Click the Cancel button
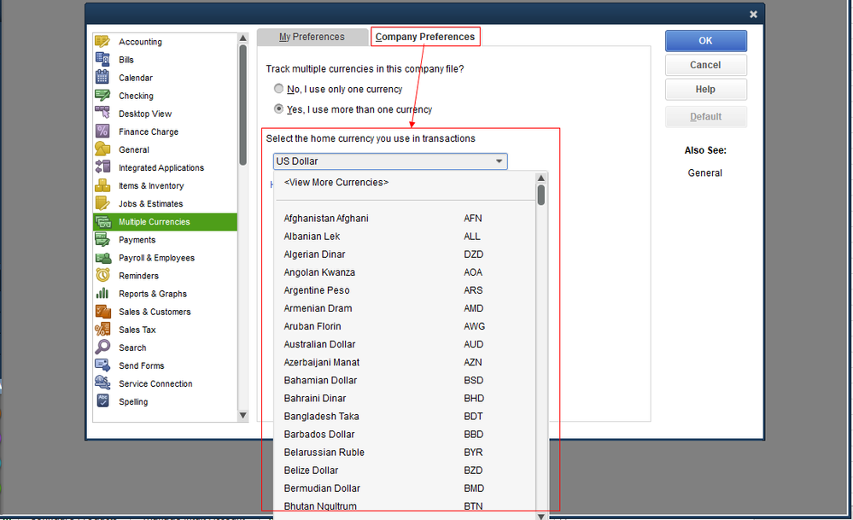 (705, 65)
